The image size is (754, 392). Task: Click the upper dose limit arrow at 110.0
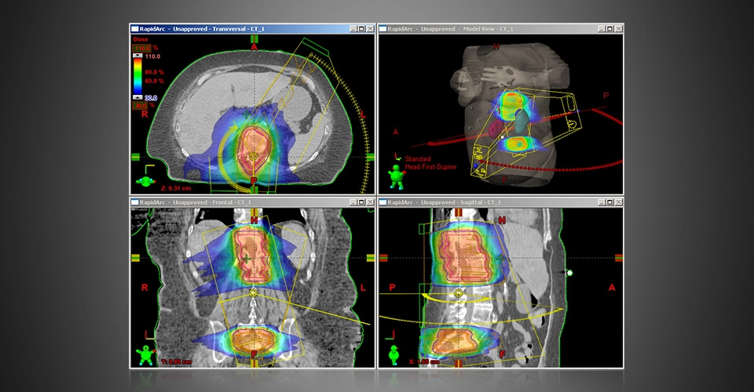click(x=138, y=56)
